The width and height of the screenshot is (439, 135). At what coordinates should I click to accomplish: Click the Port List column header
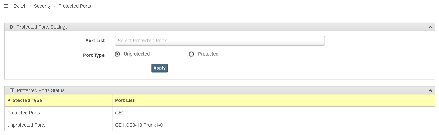(125, 100)
